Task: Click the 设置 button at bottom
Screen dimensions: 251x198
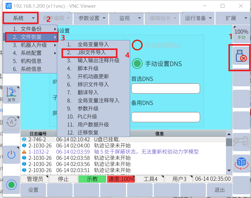Action: click(33, 190)
